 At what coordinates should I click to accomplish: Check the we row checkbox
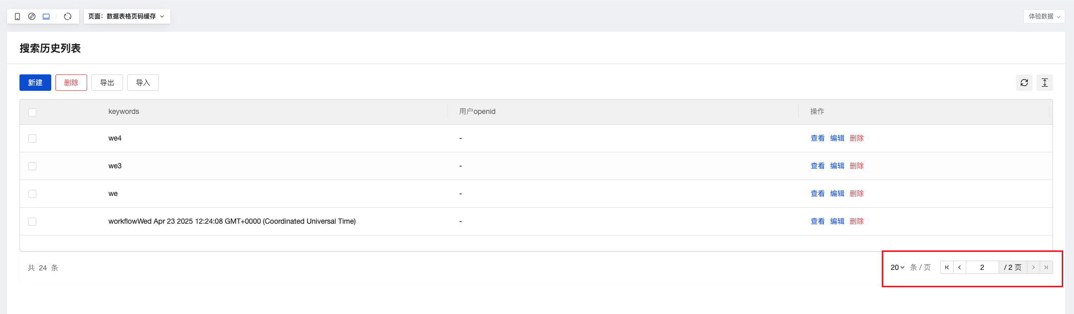[x=32, y=194]
